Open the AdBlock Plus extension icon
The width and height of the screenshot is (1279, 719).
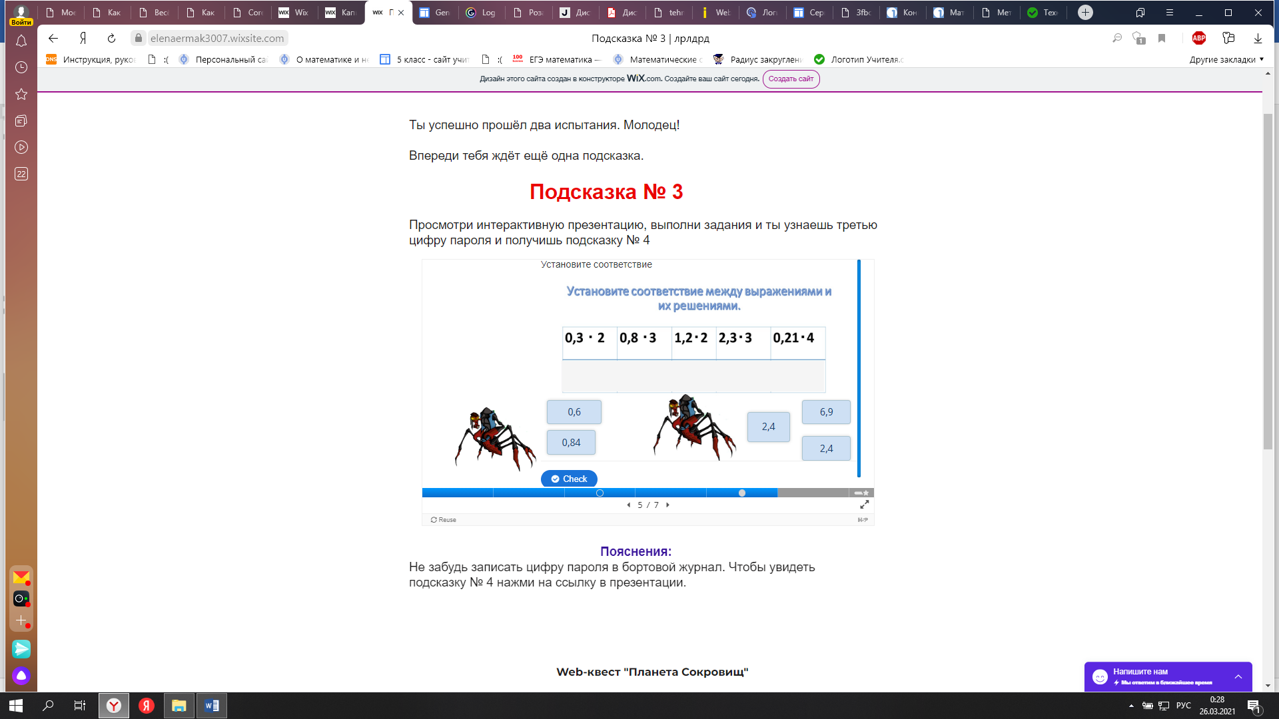1199,39
